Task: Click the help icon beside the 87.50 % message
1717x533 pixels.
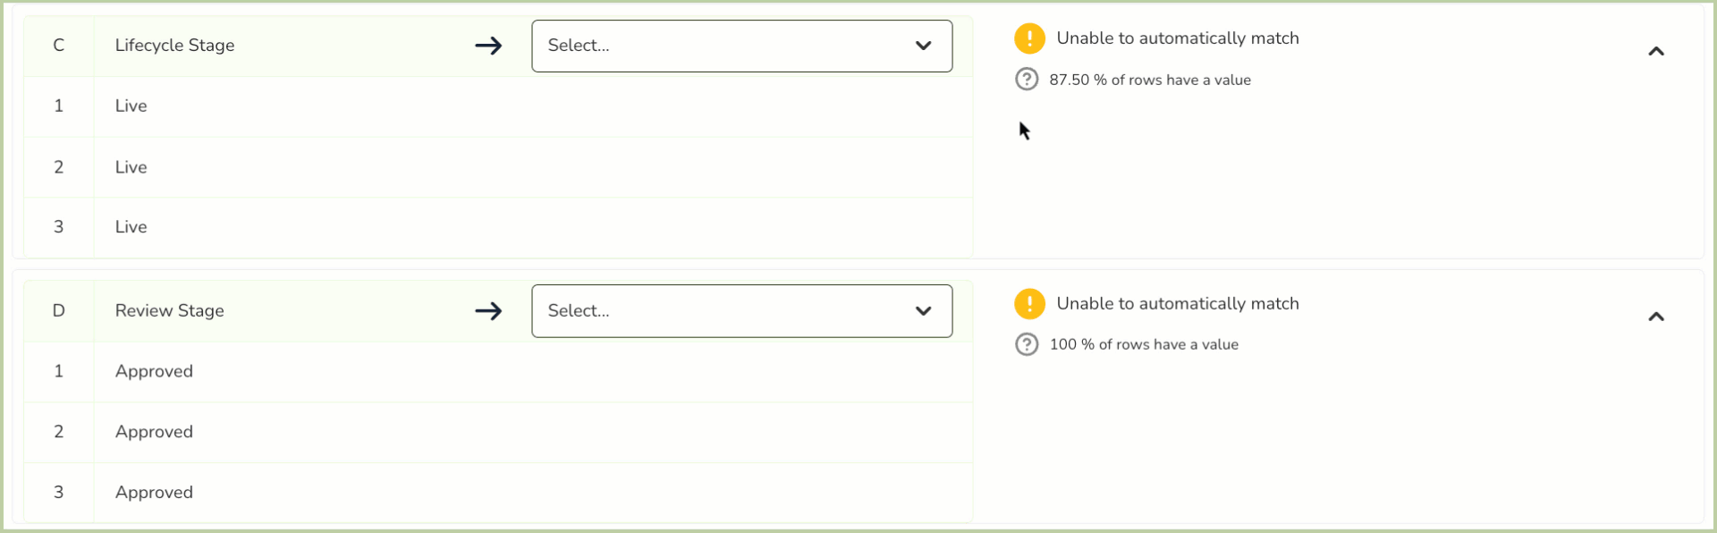Action: [1026, 80]
